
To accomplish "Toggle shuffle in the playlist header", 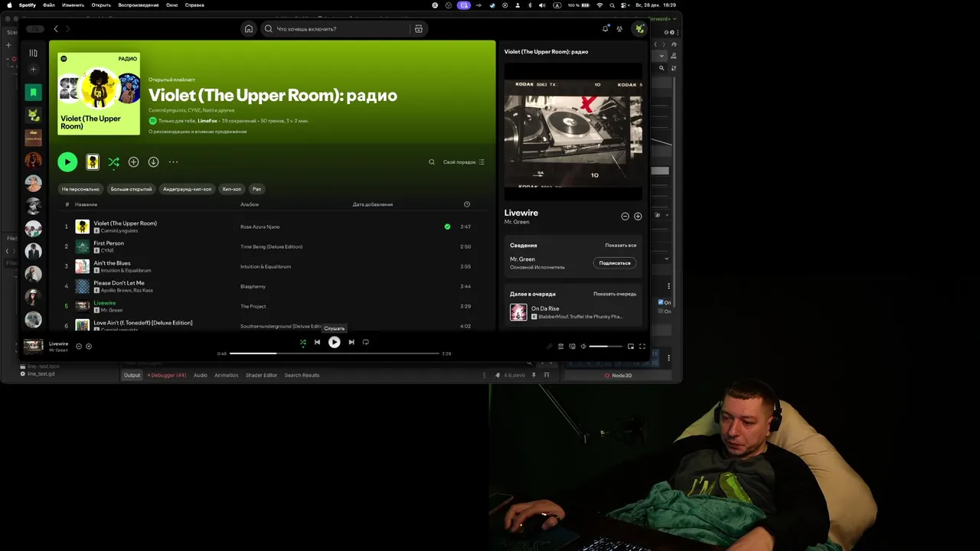I will coord(113,162).
